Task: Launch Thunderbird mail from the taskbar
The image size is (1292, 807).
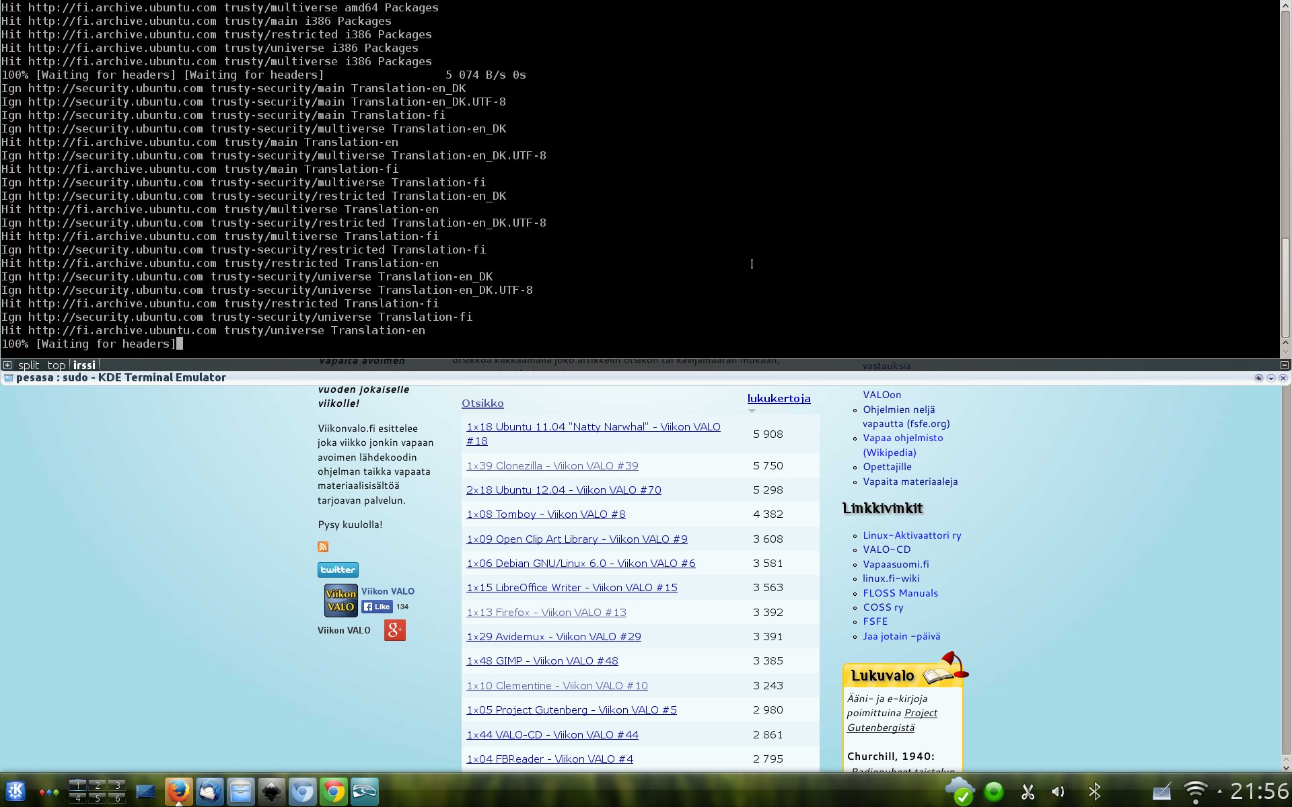Action: (x=210, y=792)
